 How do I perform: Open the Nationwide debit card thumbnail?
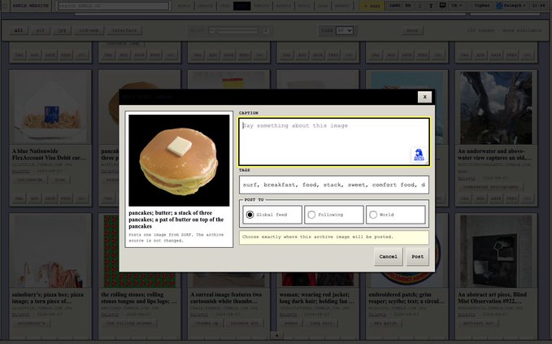point(50,107)
